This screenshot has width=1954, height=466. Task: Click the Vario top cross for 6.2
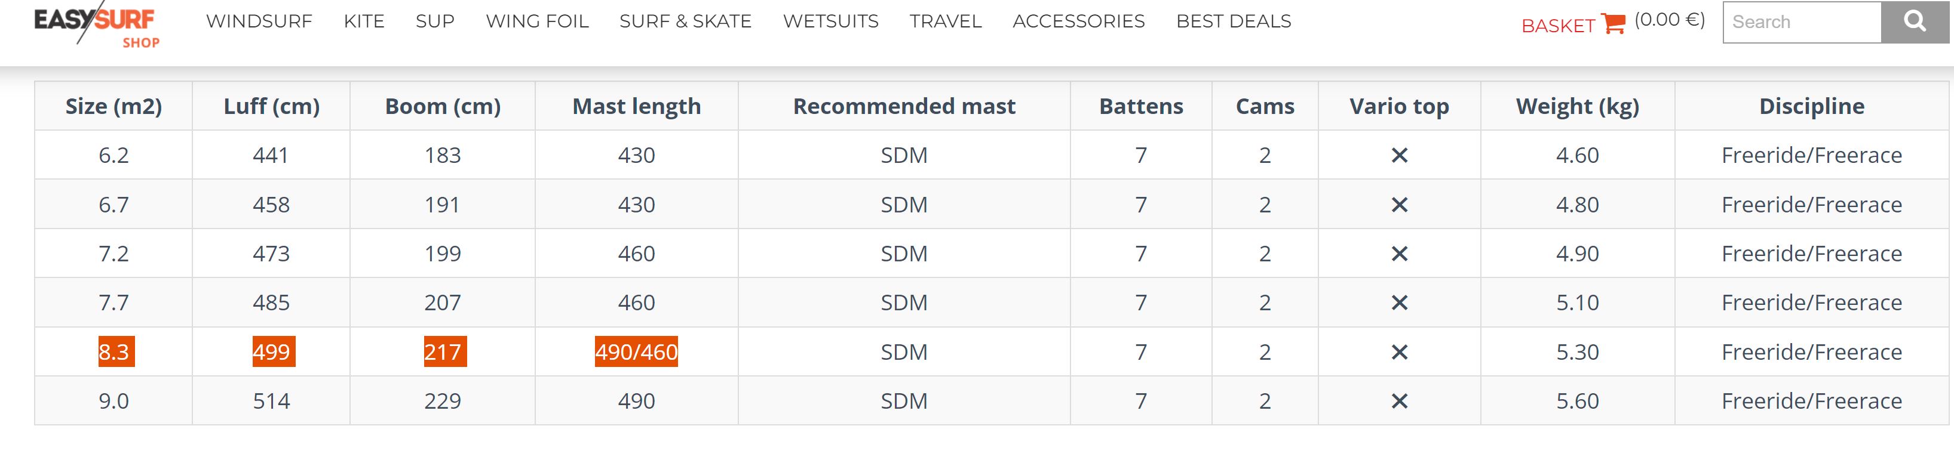[x=1400, y=155]
